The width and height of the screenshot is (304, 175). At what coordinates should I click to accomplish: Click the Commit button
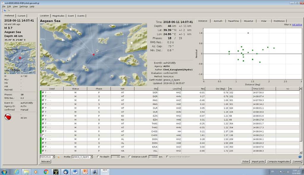coord(297,161)
